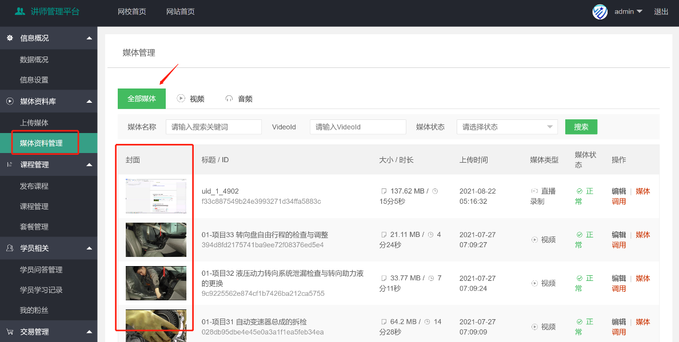Open 信息设置 in sidebar
Viewport: 679px width, 342px height.
click(34, 80)
